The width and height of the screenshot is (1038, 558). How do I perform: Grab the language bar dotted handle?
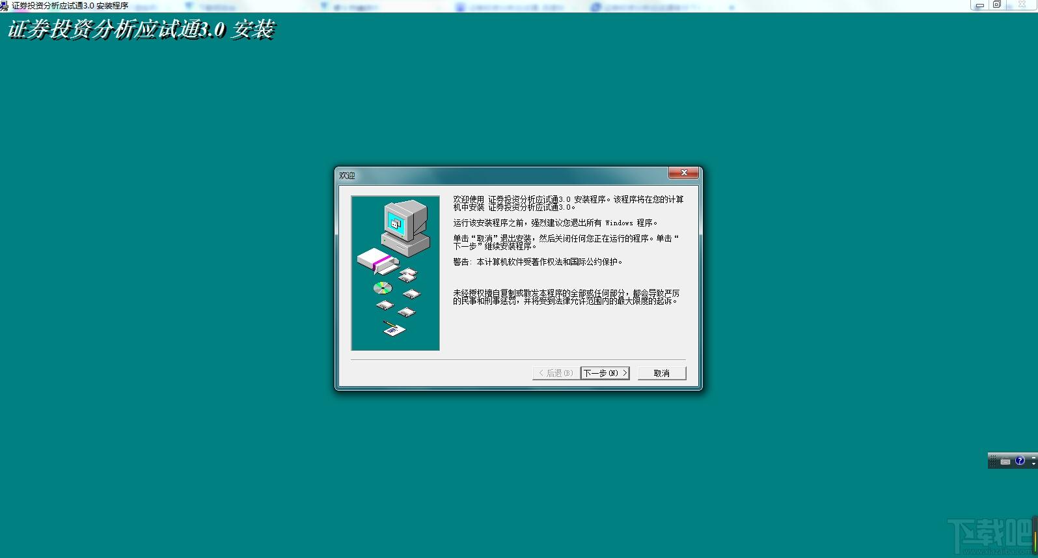pyautogui.click(x=992, y=460)
